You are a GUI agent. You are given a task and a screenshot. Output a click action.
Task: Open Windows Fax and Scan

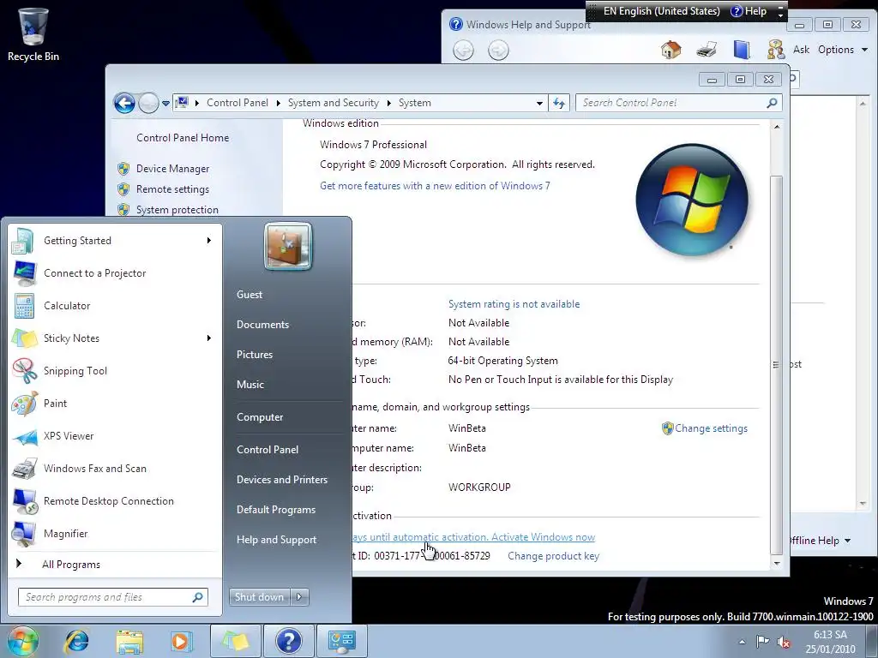[x=115, y=469]
